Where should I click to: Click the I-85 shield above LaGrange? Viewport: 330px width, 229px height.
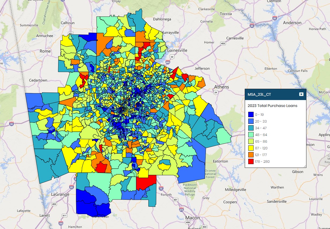71,187
